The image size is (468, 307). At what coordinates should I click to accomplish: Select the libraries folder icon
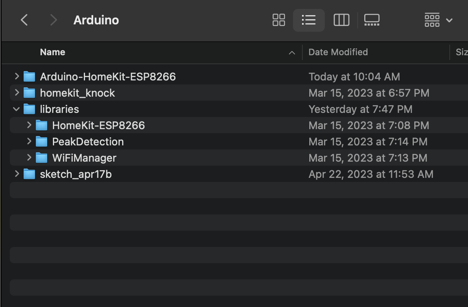click(x=29, y=109)
